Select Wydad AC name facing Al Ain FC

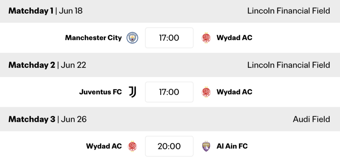click(x=104, y=146)
